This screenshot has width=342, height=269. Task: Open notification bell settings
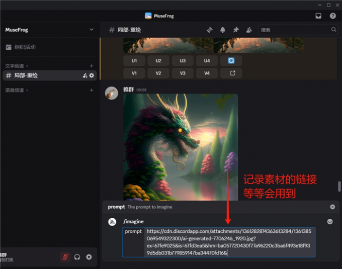(222, 30)
